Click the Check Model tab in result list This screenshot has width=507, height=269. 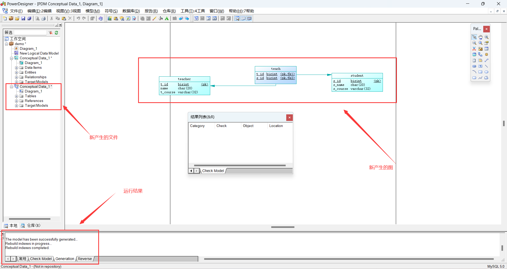[x=213, y=171]
